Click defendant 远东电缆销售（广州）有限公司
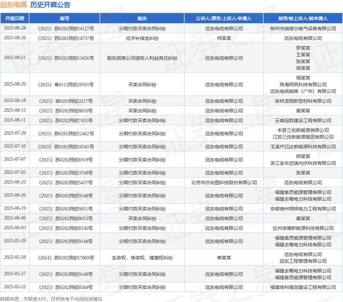The width and height of the screenshot is (343, 302). (303, 91)
